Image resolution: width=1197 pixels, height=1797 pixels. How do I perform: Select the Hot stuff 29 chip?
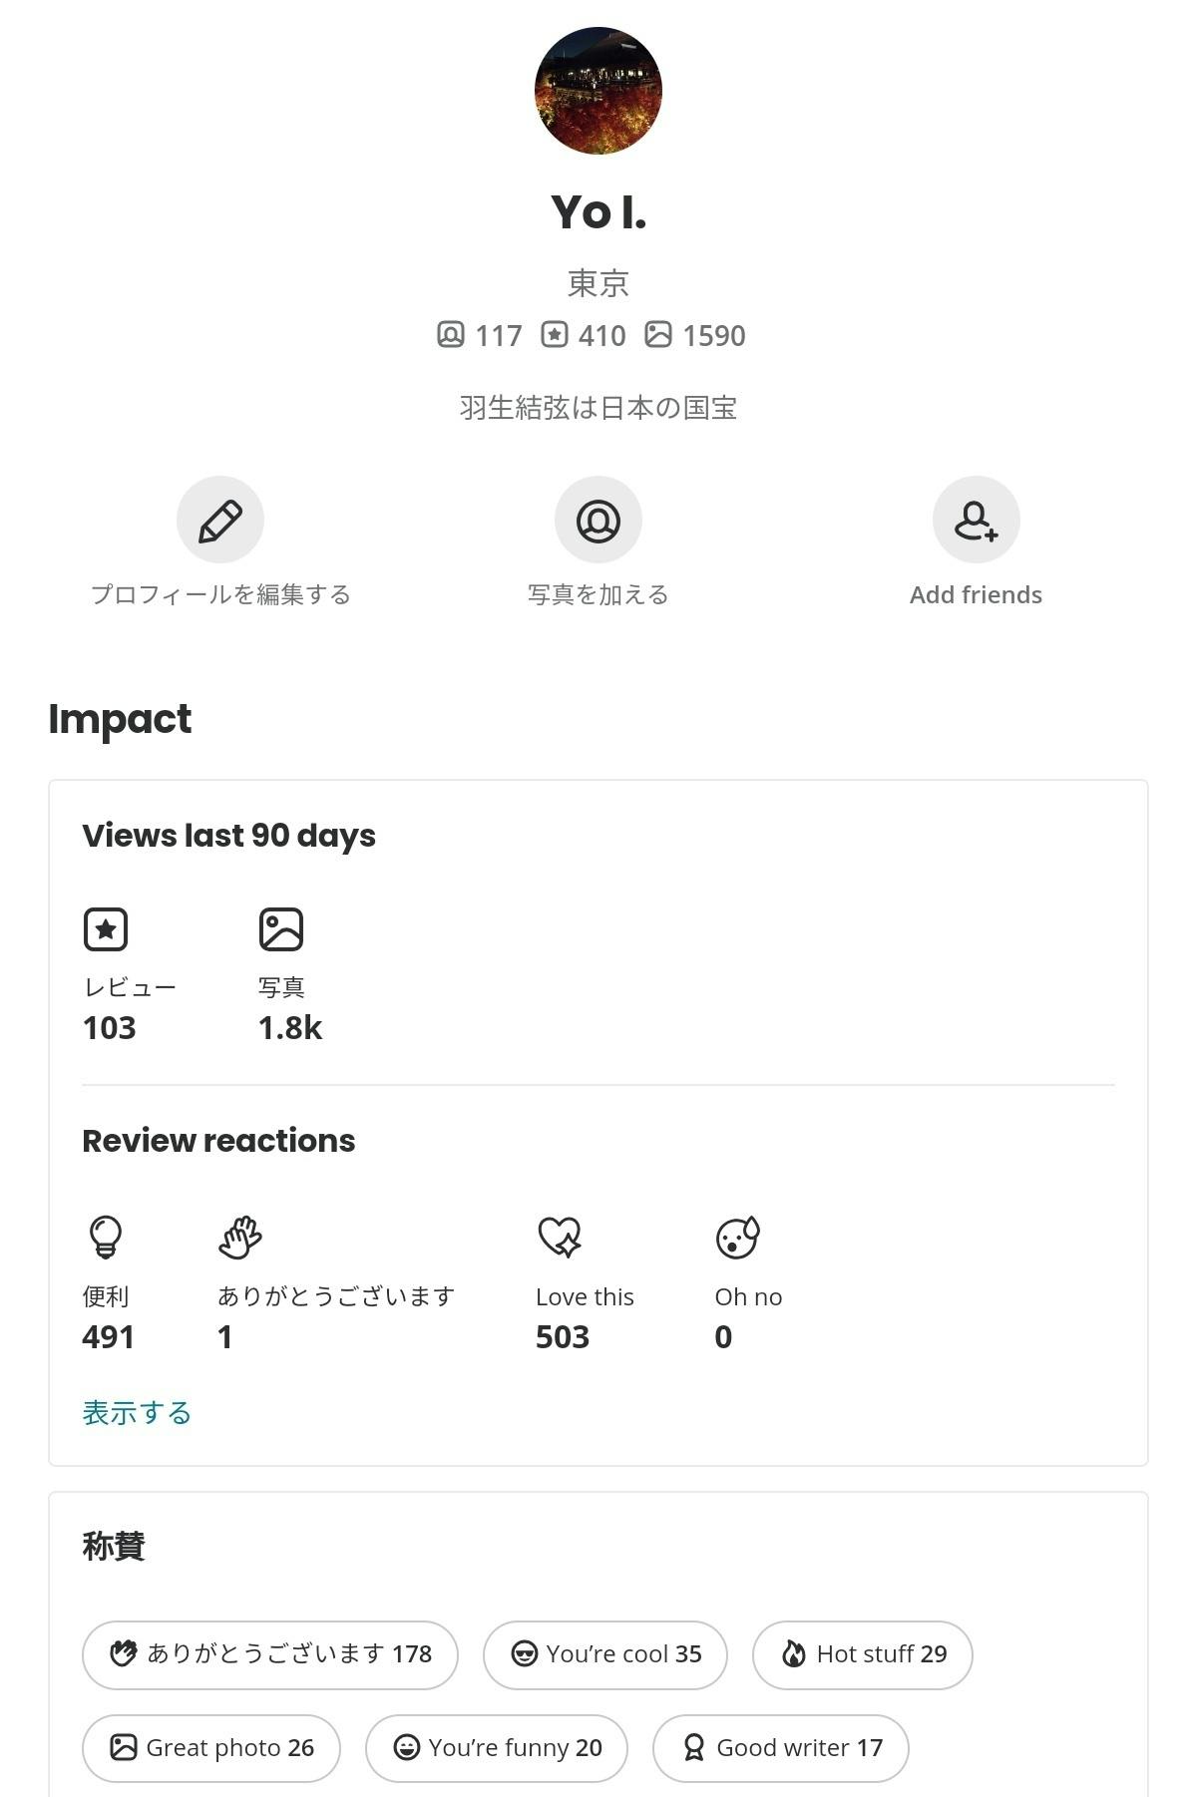pyautogui.click(x=863, y=1654)
